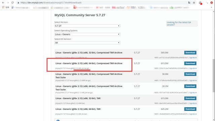Click the dev.mysql.com address bar URL
The height and width of the screenshot is (121, 215).
point(51,3)
